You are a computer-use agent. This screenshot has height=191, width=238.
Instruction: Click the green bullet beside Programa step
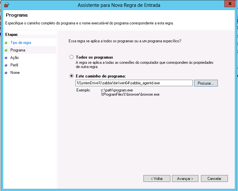click(6, 50)
